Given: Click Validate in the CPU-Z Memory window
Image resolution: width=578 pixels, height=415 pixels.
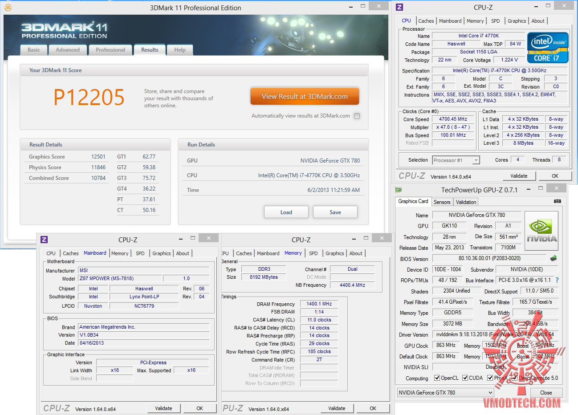Looking at the screenshot, I should [x=337, y=408].
